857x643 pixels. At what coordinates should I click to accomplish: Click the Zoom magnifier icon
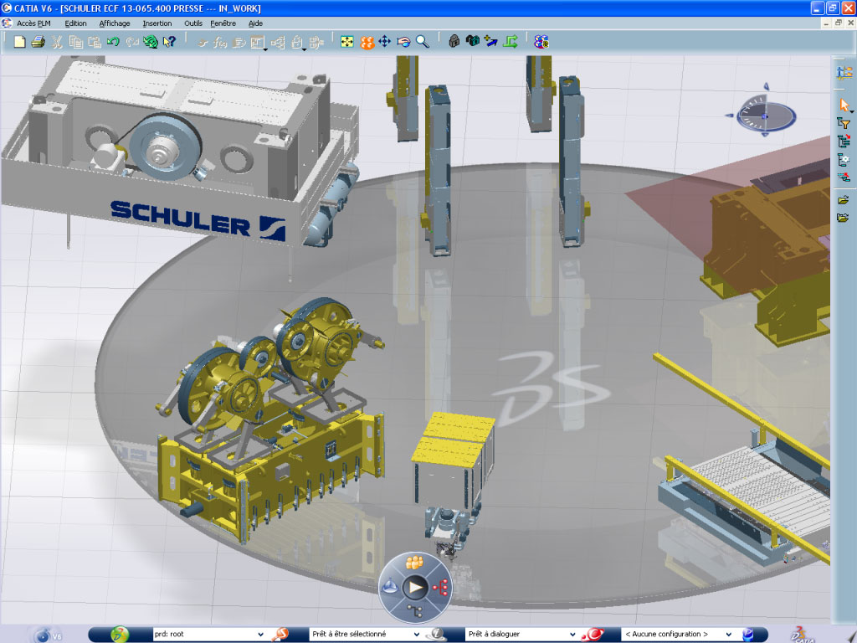pos(423,41)
